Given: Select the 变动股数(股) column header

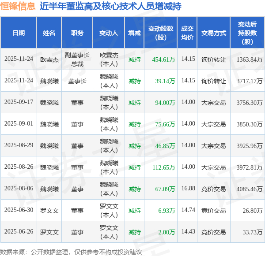Looking at the screenshot, I should (161, 33).
